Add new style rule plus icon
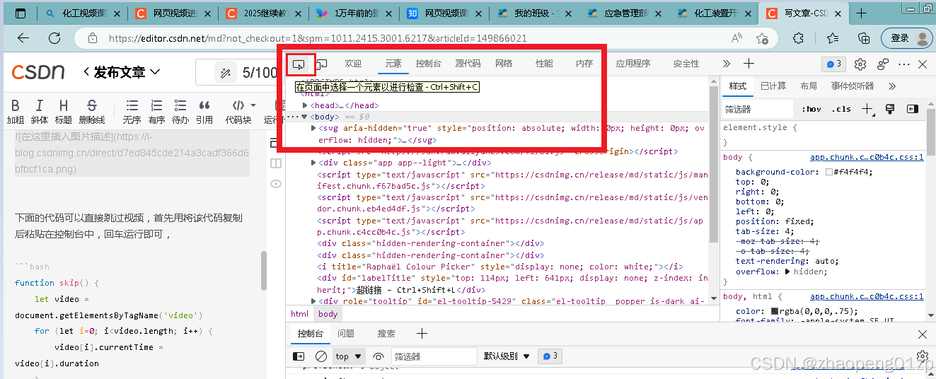Viewport: 936px width, 379px height. click(868, 109)
